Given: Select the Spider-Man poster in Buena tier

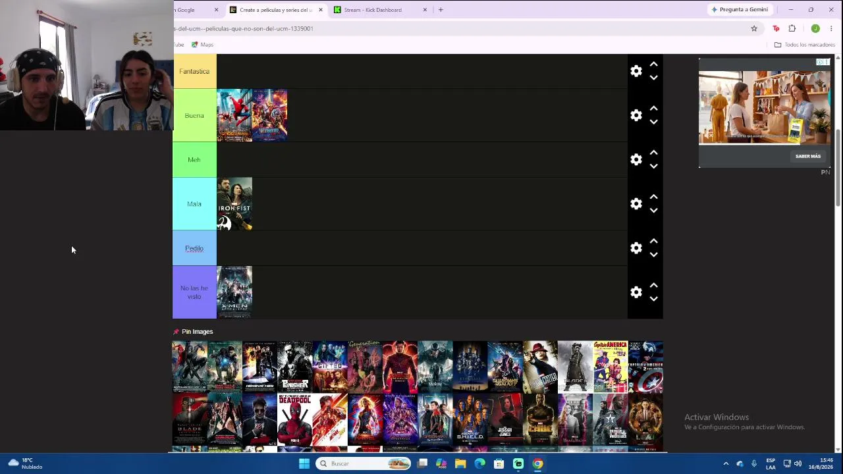Looking at the screenshot, I should pos(234,115).
